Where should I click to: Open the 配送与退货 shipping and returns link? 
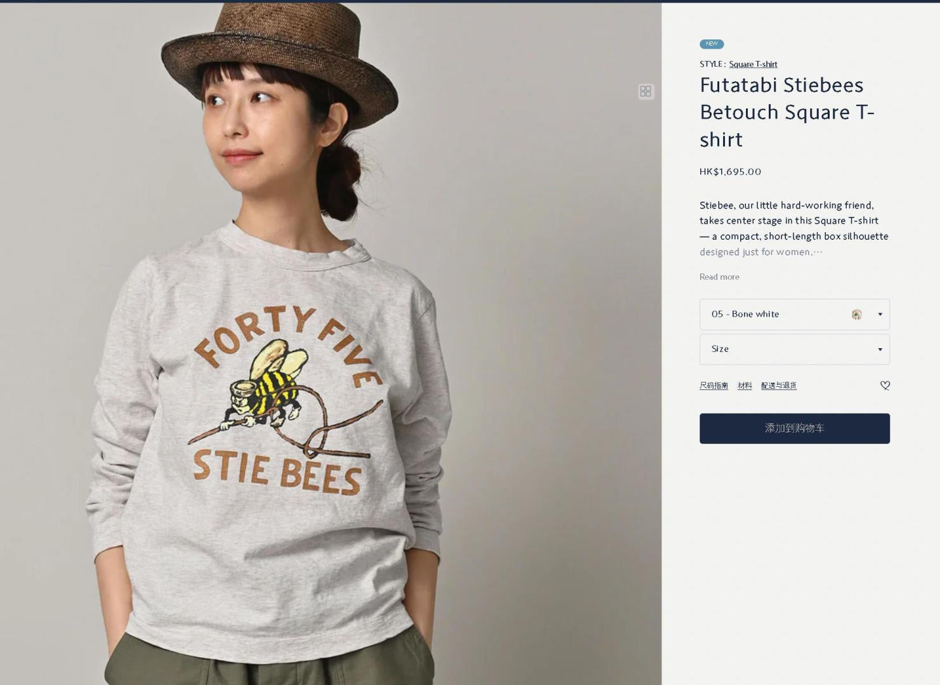(778, 386)
